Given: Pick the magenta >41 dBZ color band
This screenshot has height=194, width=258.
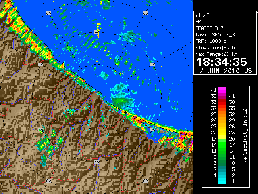Looking at the screenshot, I should tap(222, 90).
